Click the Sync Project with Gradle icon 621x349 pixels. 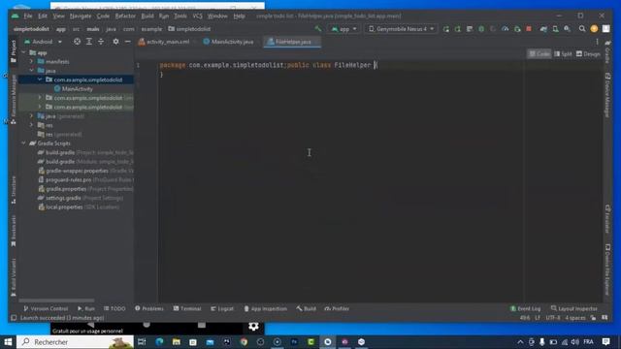pyautogui.click(x=543, y=29)
